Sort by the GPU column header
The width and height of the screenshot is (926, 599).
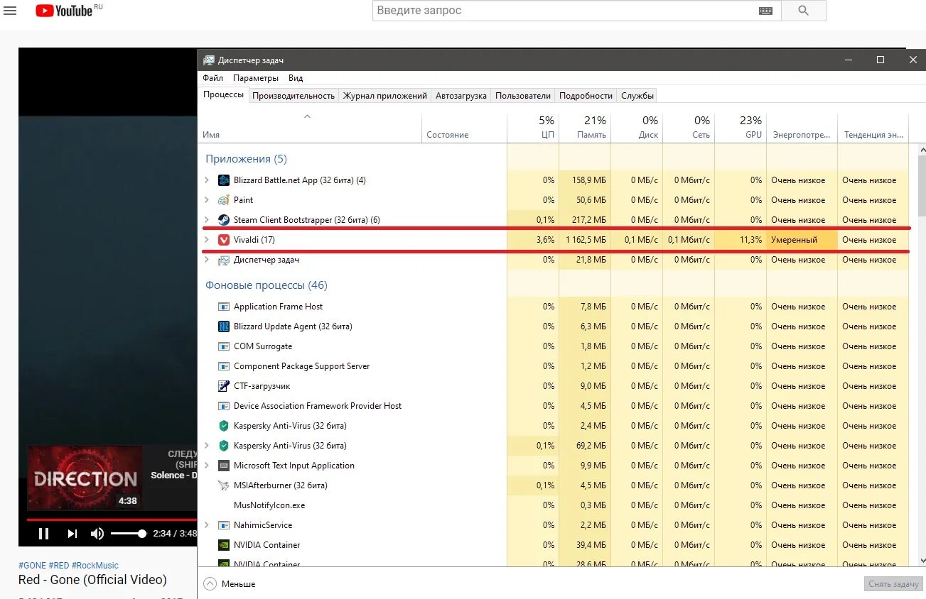741,128
